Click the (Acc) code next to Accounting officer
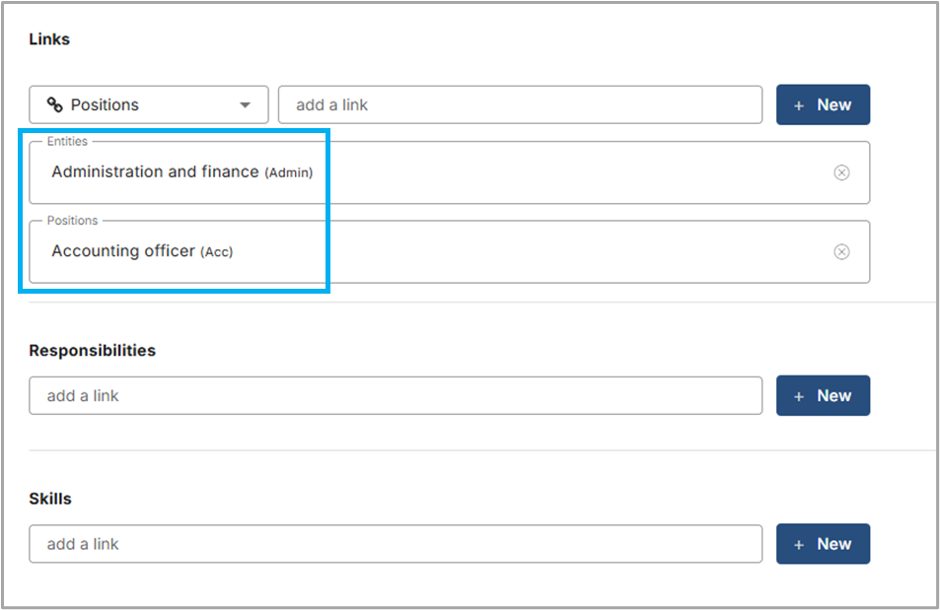940x610 pixels. [x=216, y=252]
